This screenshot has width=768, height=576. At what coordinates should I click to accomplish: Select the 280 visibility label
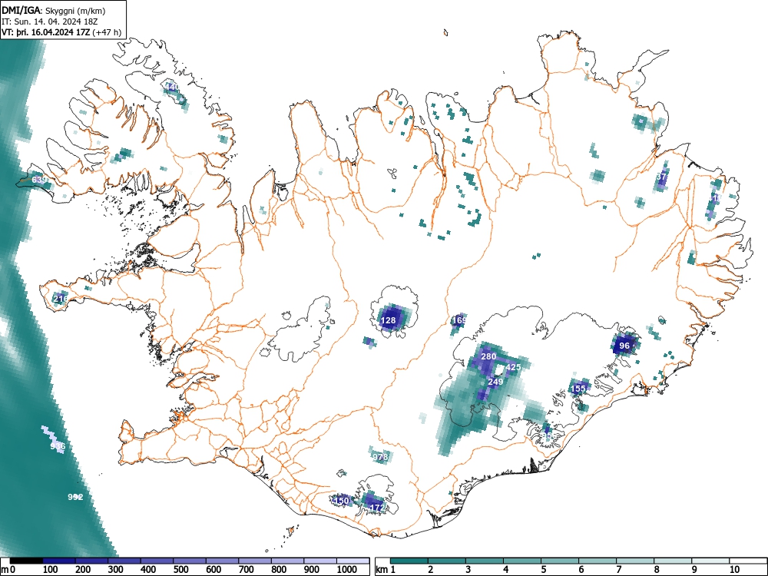(x=488, y=356)
